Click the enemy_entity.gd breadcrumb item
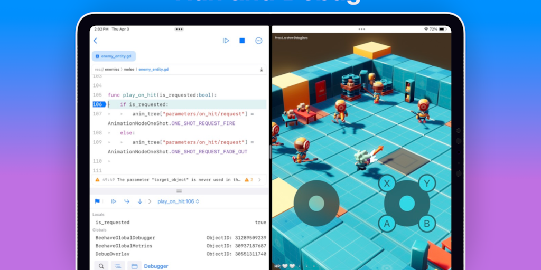The height and width of the screenshot is (270, 541). pyautogui.click(x=154, y=69)
